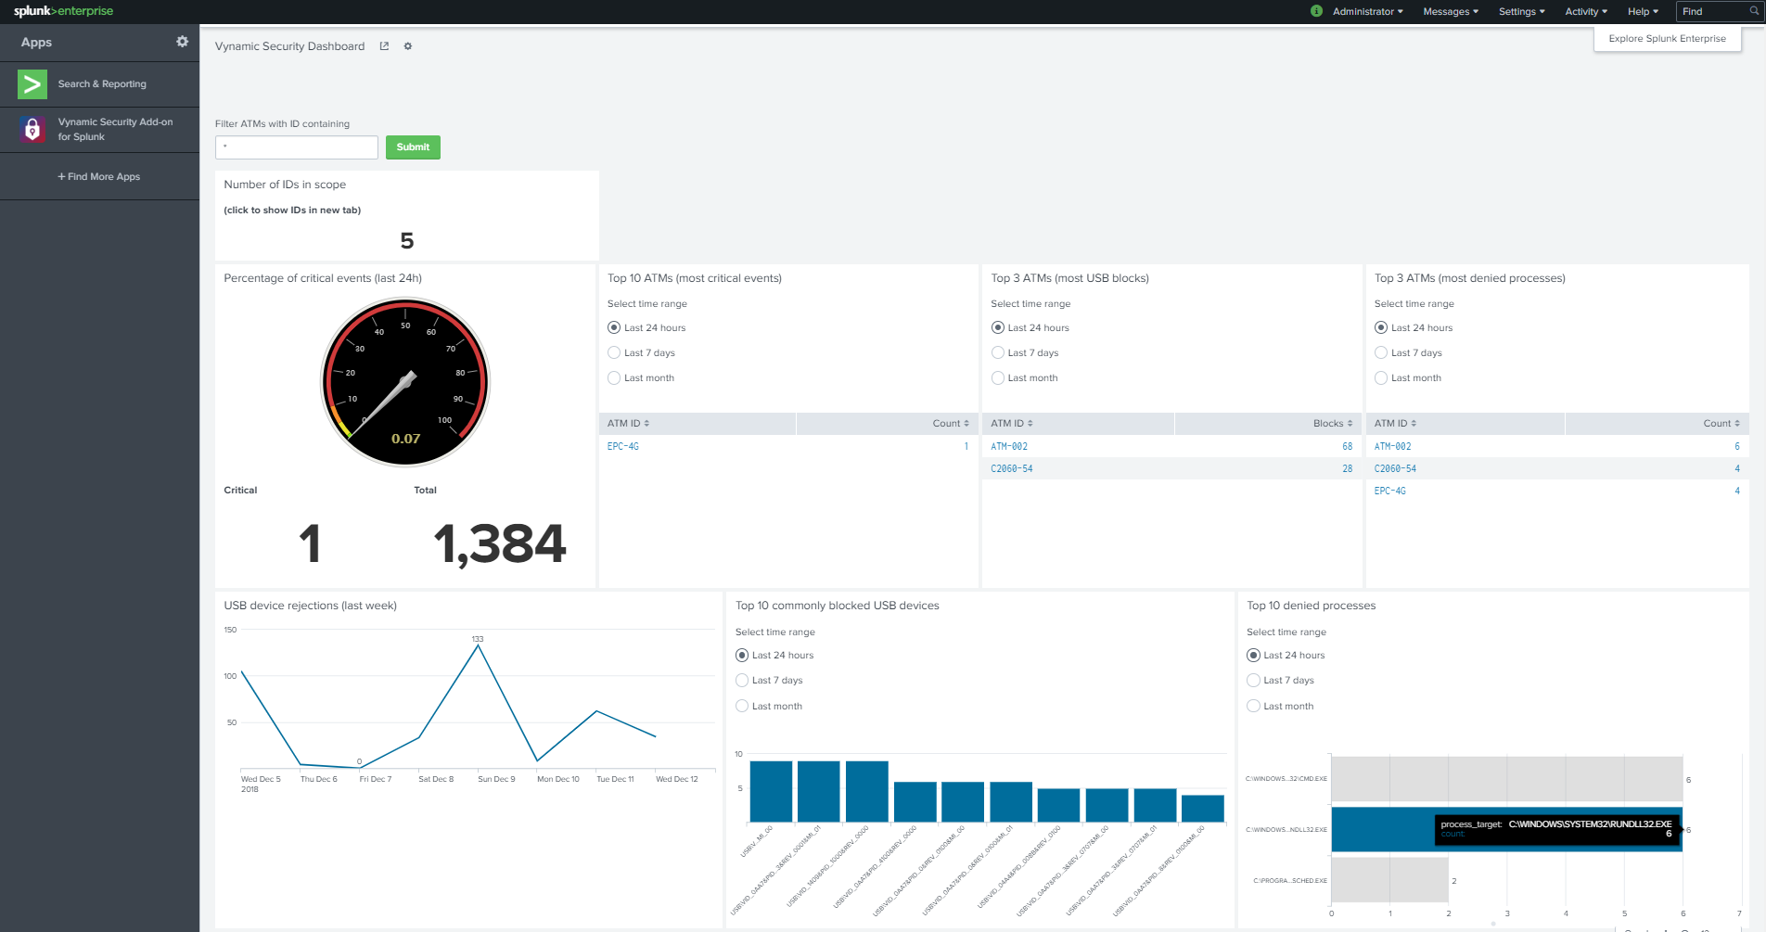Image resolution: width=1766 pixels, height=932 pixels.
Task: Open EPC-4G in critical events table
Action: (x=622, y=446)
